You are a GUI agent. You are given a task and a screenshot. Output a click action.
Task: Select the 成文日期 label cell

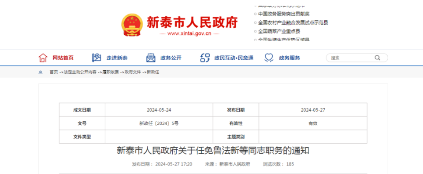(x=82, y=110)
